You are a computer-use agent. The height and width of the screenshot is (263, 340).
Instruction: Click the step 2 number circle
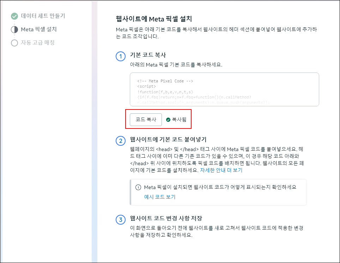tap(120, 141)
